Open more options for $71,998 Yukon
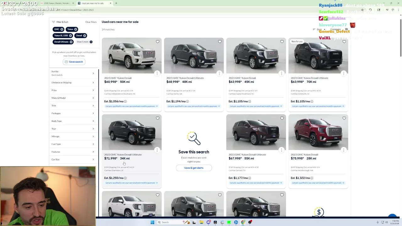Screen dimensions: 402x226 coord(157,150)
